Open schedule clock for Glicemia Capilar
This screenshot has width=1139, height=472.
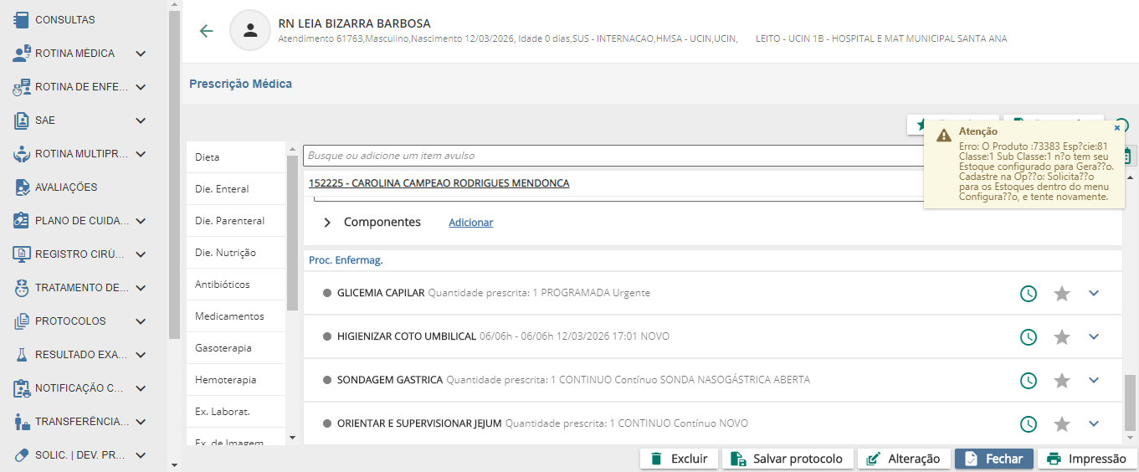(x=1028, y=294)
